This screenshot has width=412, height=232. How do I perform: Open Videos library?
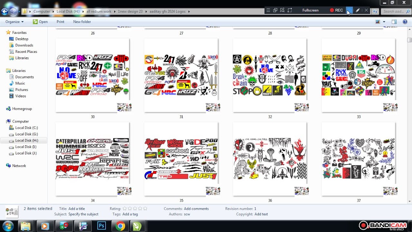point(21,96)
